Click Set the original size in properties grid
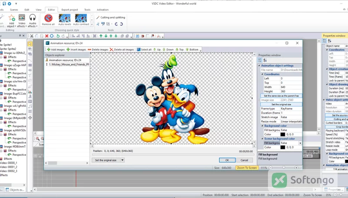Screen dimensions: 348x198 pos(281,104)
